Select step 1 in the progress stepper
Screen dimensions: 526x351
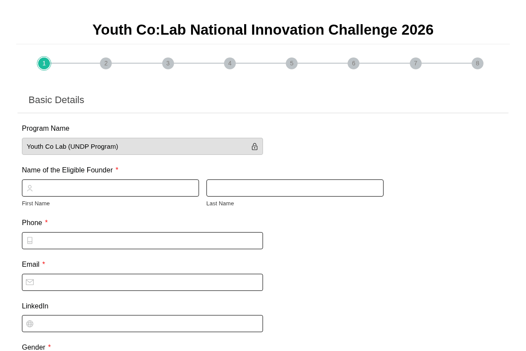(44, 63)
